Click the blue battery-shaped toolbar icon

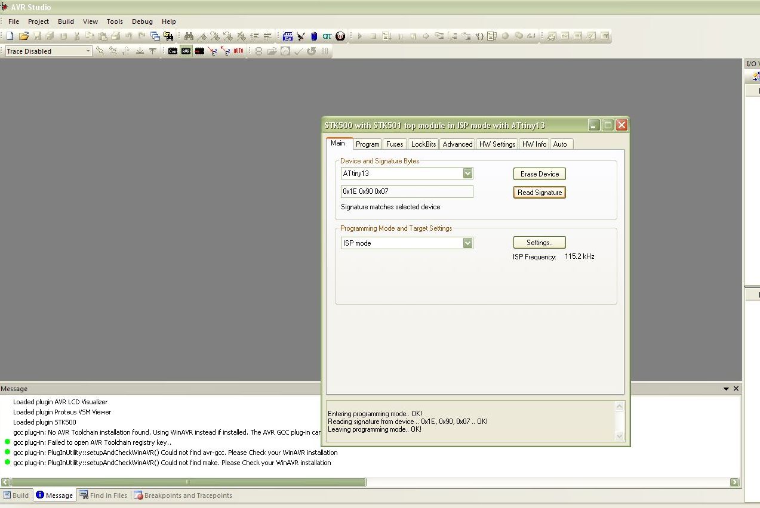(314, 36)
